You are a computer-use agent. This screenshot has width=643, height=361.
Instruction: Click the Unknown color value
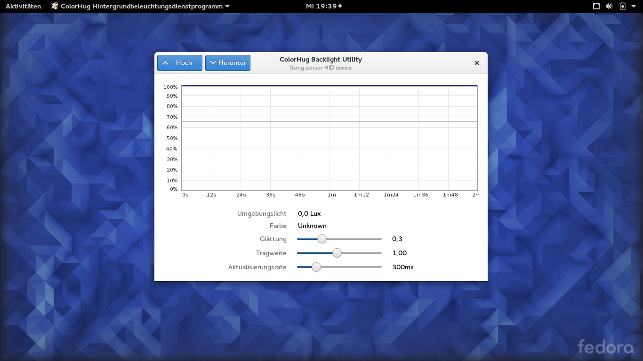point(312,226)
